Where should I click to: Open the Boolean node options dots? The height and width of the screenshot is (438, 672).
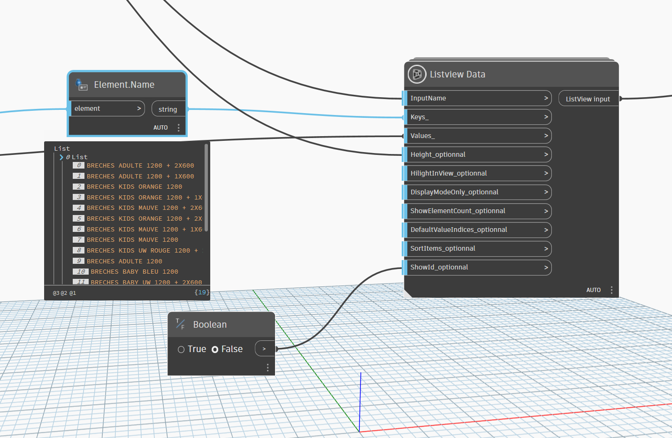click(x=267, y=367)
